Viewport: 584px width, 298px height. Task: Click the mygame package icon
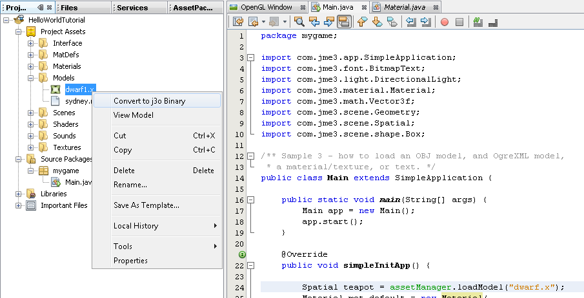coord(44,171)
